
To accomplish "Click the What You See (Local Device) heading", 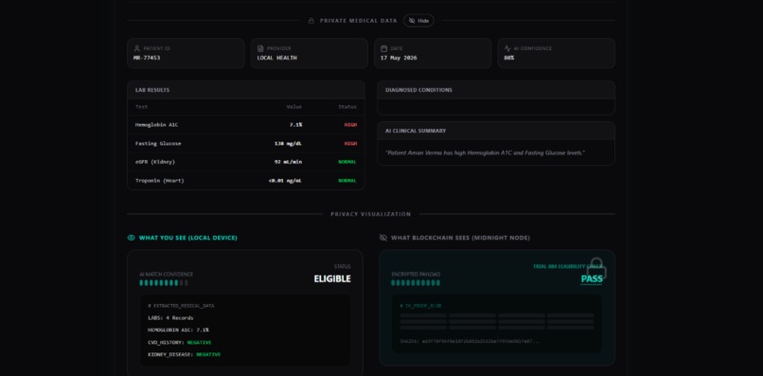I will (x=188, y=238).
